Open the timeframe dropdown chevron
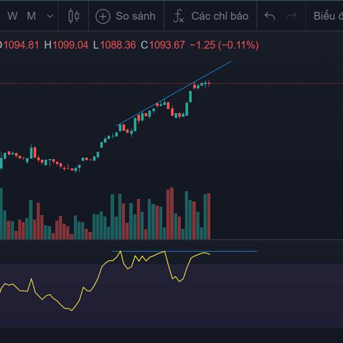The image size is (343, 343). click(50, 16)
